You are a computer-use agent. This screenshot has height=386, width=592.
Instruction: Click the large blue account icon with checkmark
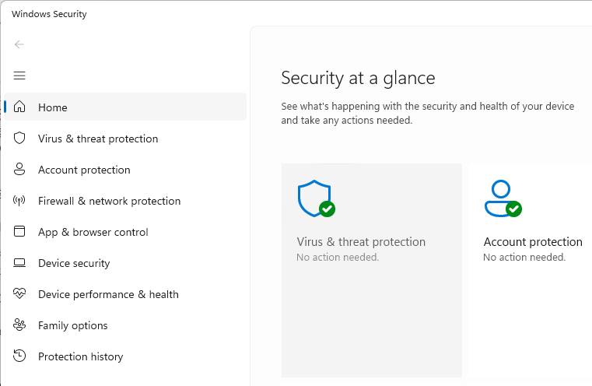coord(503,198)
